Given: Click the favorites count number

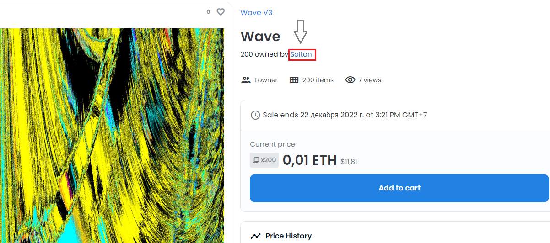Looking at the screenshot, I should tap(208, 12).
